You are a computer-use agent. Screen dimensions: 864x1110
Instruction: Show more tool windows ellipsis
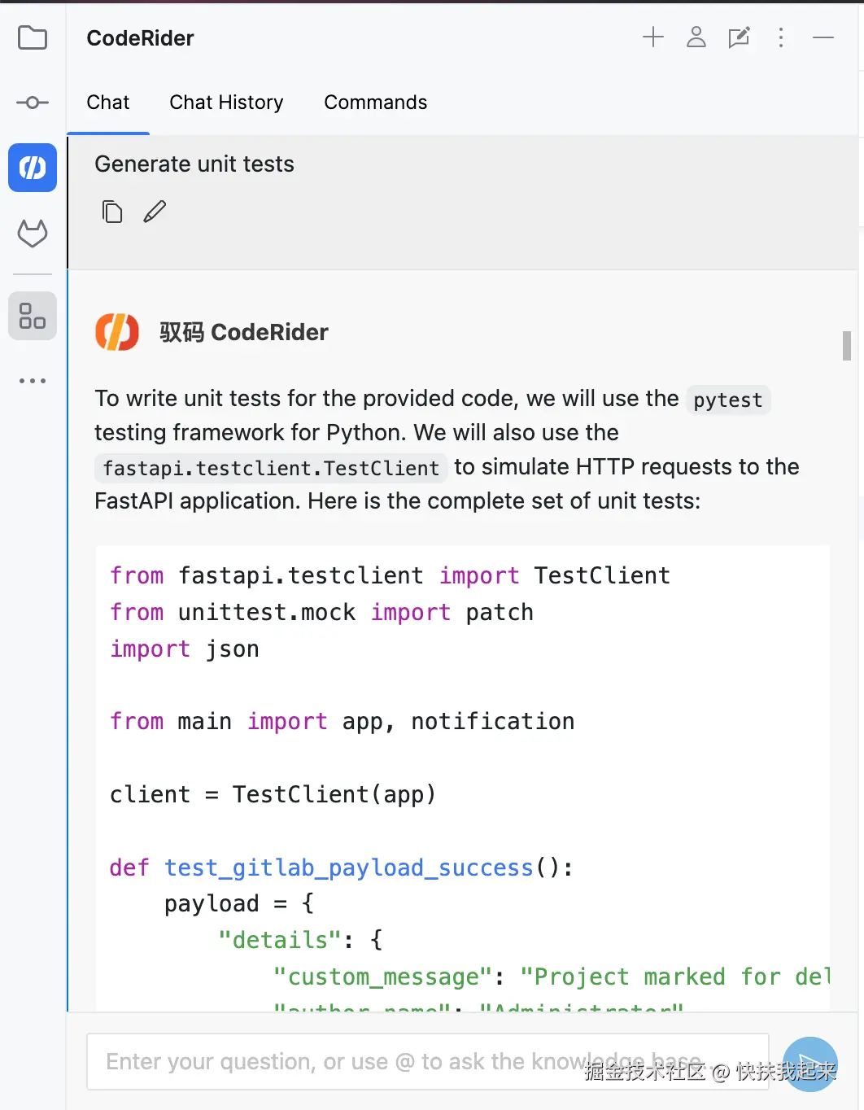[33, 381]
